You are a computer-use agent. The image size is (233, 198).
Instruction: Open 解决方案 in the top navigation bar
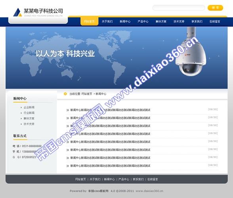[161, 21]
